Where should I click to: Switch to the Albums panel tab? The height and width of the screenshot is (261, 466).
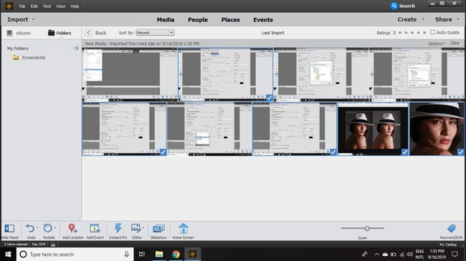[19, 33]
